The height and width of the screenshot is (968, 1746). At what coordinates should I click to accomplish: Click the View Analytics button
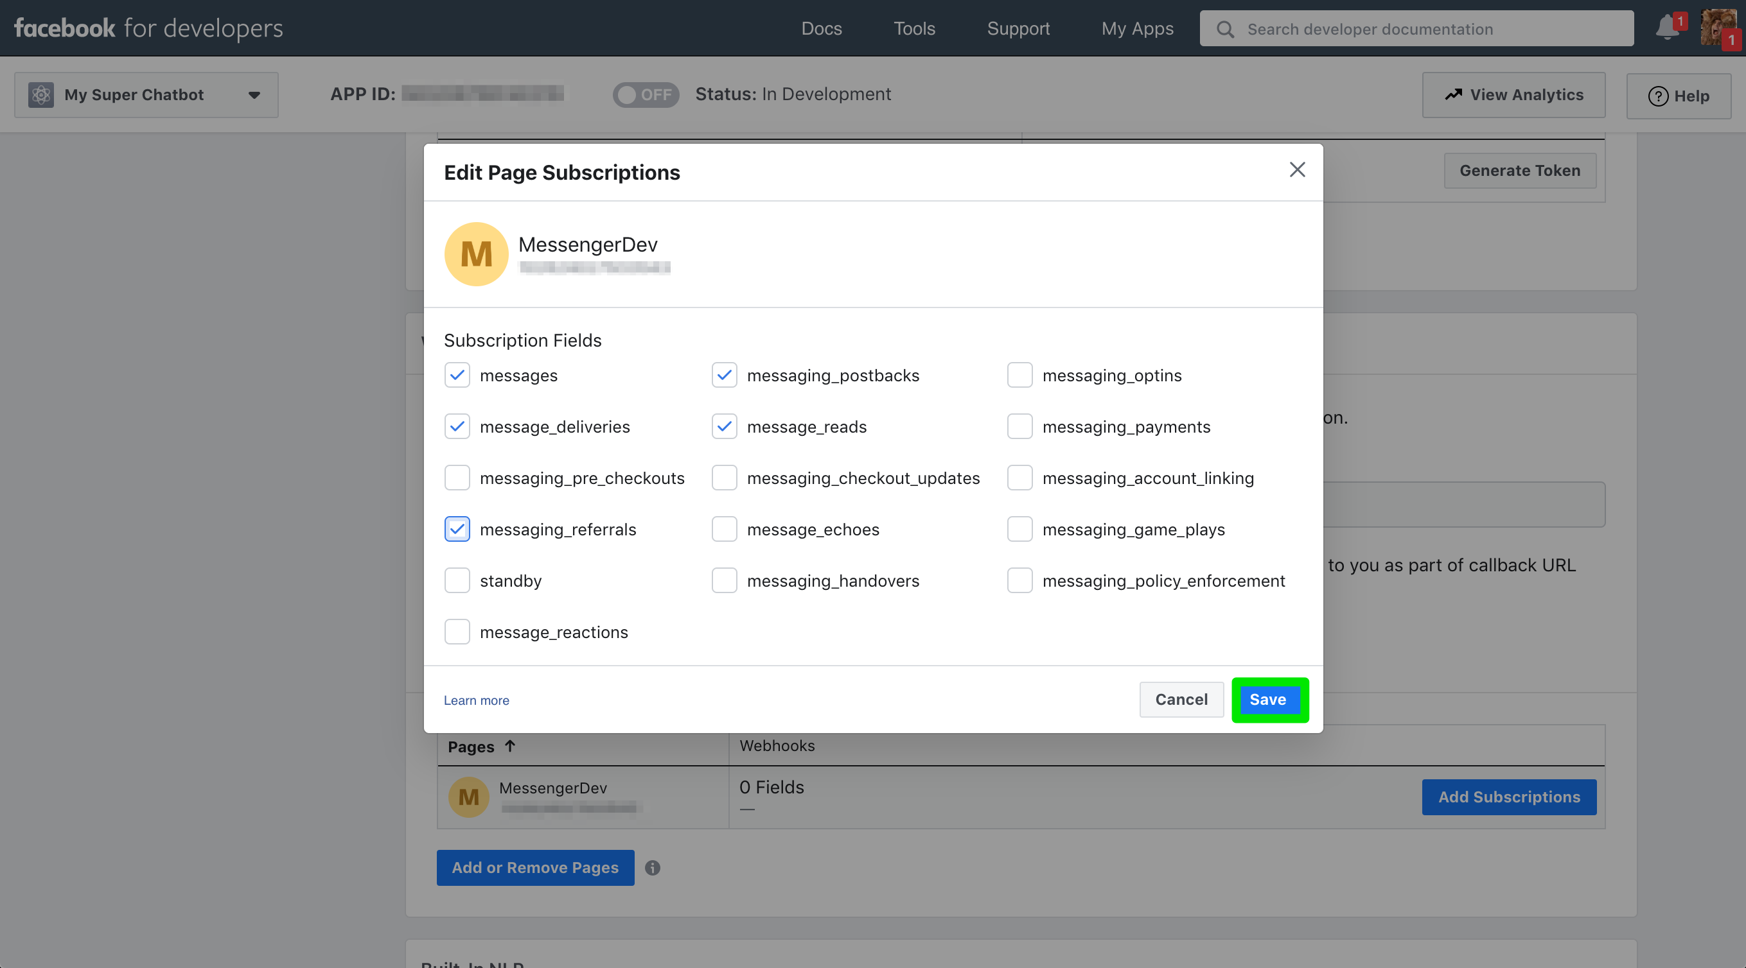coord(1513,95)
